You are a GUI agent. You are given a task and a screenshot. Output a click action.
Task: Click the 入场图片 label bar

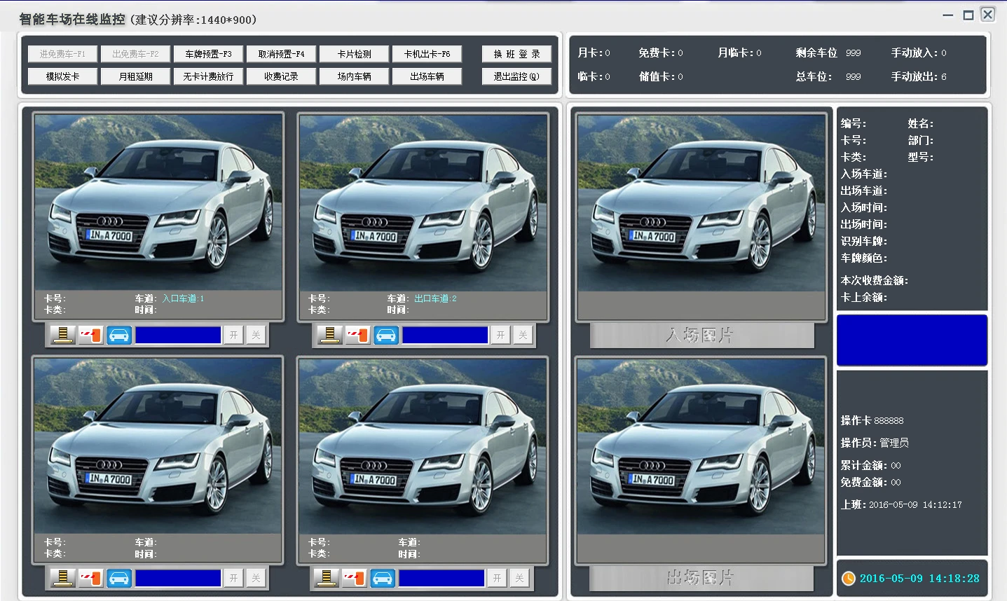click(701, 335)
